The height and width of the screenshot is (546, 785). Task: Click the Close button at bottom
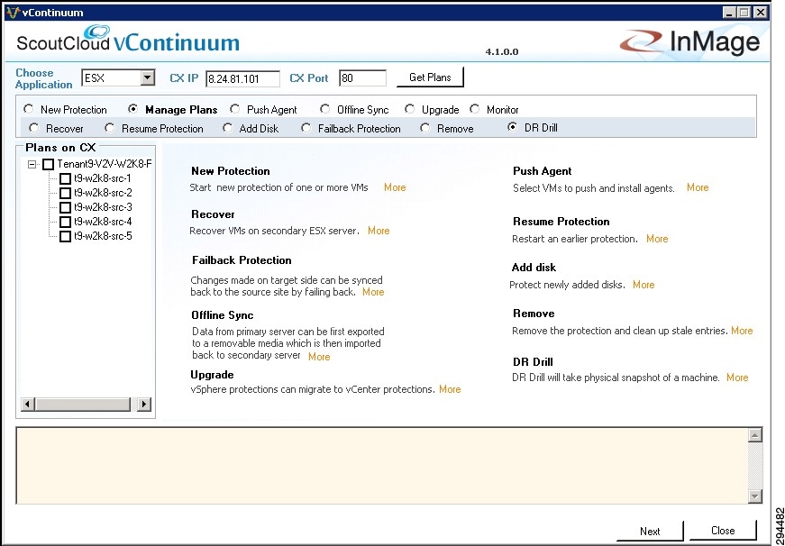723,531
